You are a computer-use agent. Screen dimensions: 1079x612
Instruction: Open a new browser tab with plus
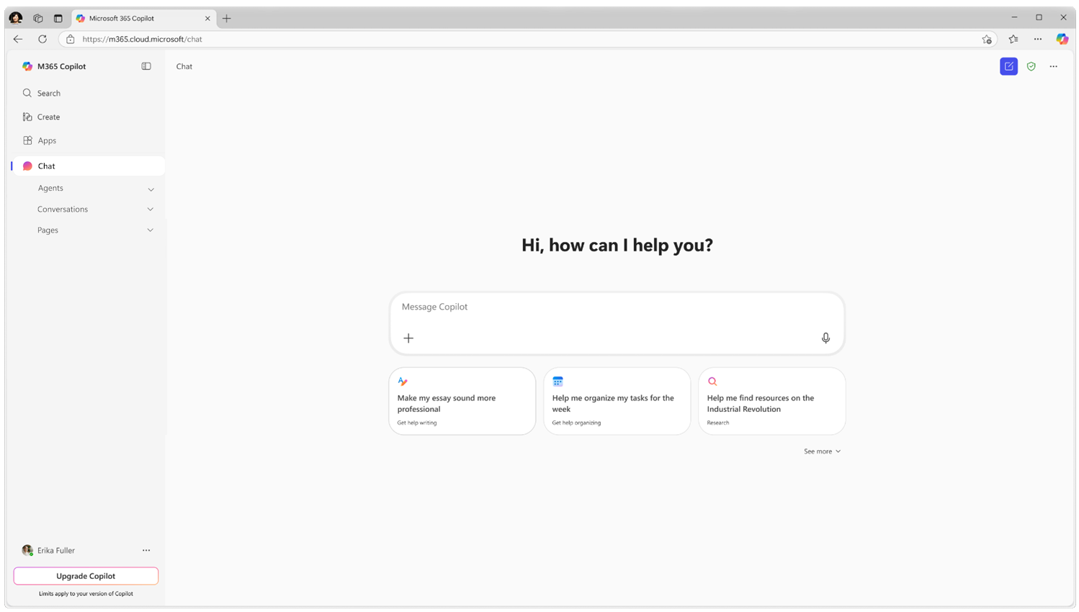(x=227, y=18)
